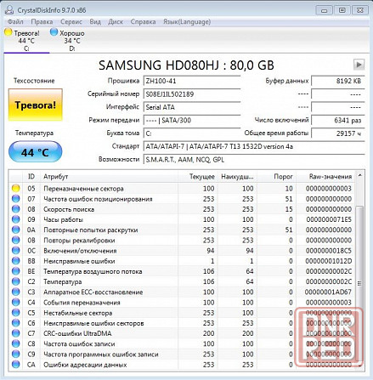Select the Тревога! 44 °C disk C: tab
The image size is (373, 380).
pos(26,40)
